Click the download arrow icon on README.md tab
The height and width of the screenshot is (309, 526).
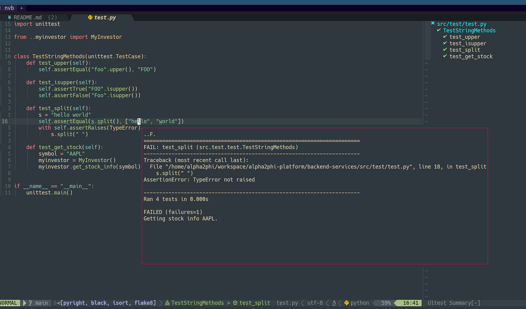[9, 18]
